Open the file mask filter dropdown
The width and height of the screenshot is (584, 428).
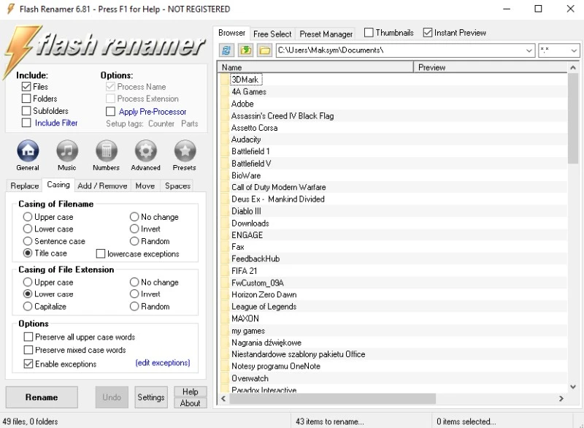click(x=573, y=50)
